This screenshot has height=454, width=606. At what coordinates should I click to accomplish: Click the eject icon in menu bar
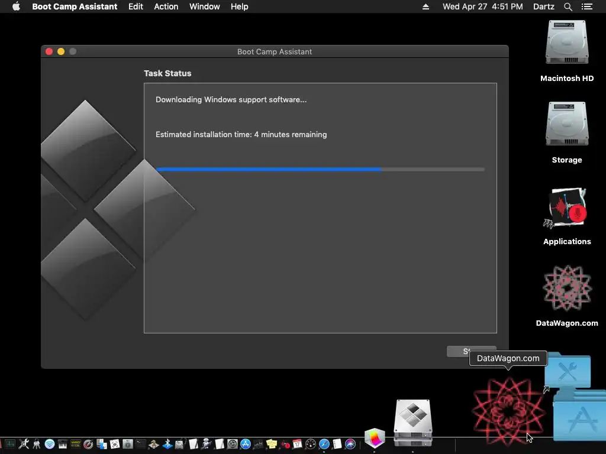(426, 7)
